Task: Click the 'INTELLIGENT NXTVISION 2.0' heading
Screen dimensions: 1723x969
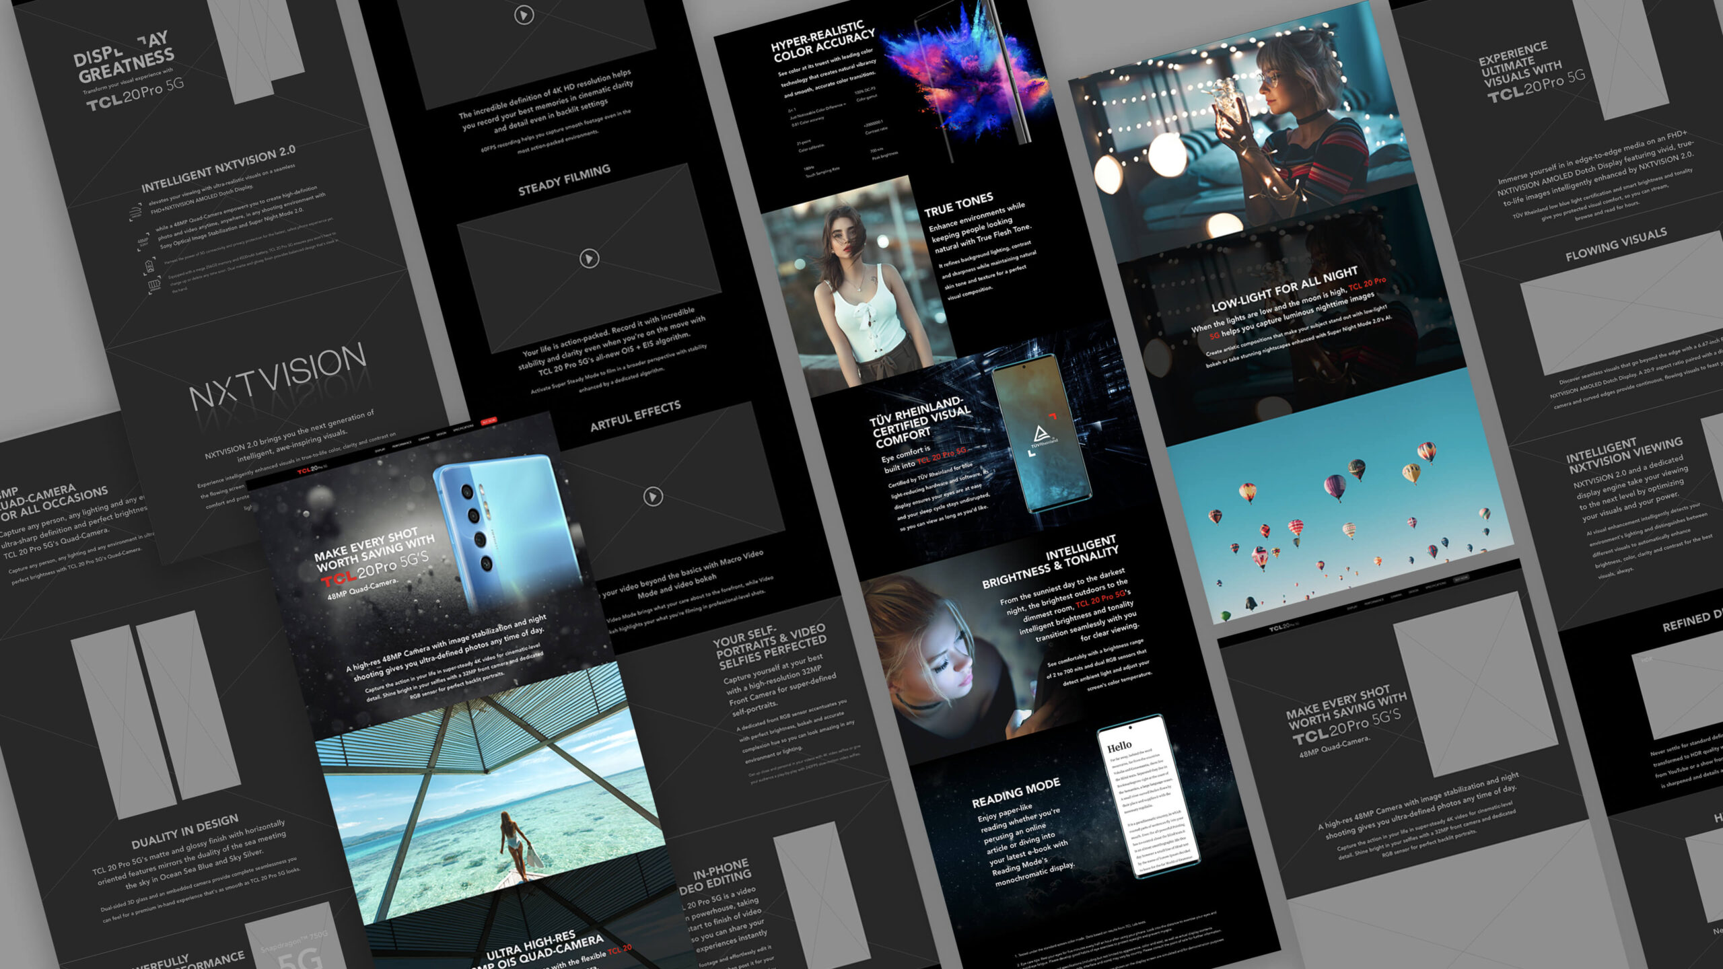Action: coord(218,168)
